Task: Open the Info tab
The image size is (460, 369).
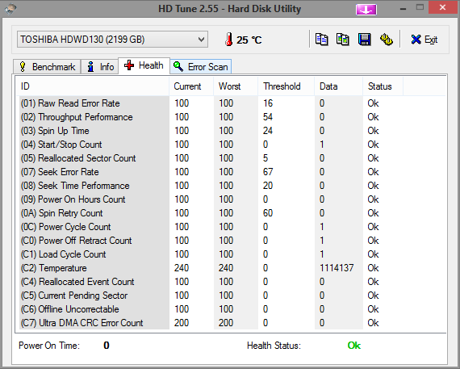Action: tap(100, 67)
